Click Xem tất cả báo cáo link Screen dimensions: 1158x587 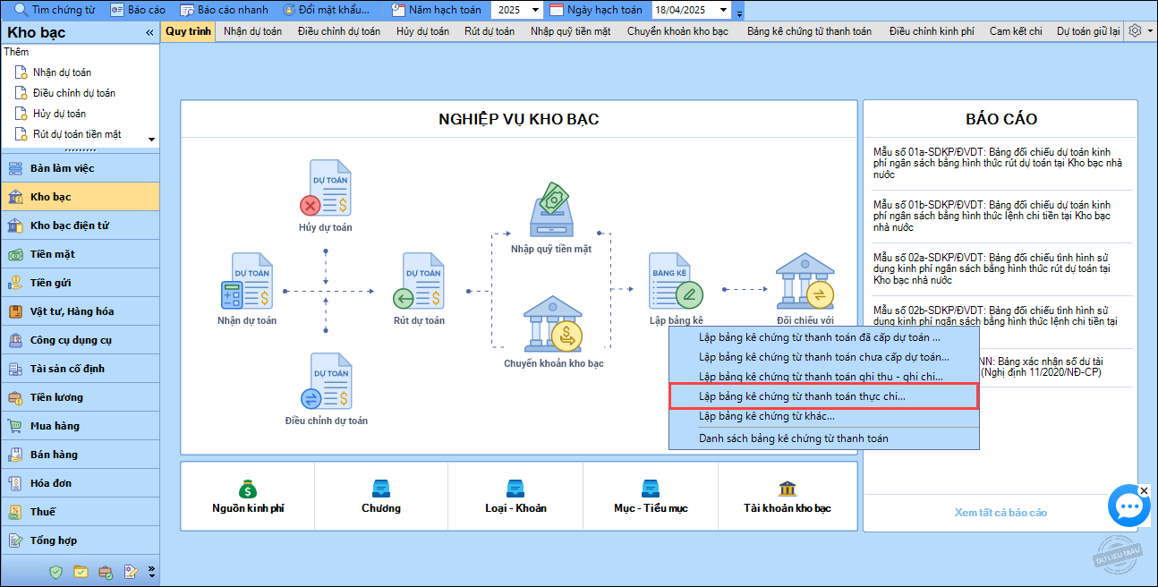click(x=1000, y=513)
